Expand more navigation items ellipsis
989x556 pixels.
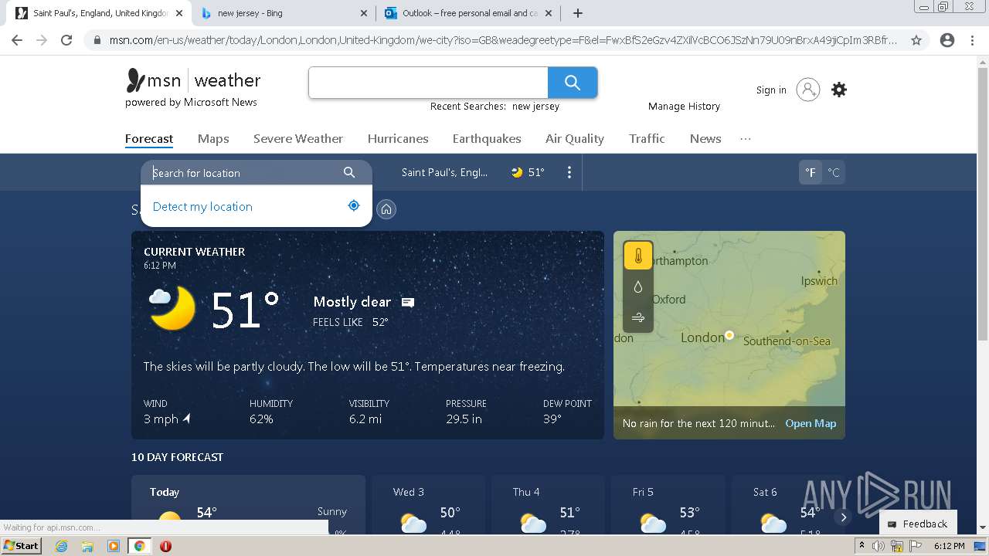tap(745, 139)
